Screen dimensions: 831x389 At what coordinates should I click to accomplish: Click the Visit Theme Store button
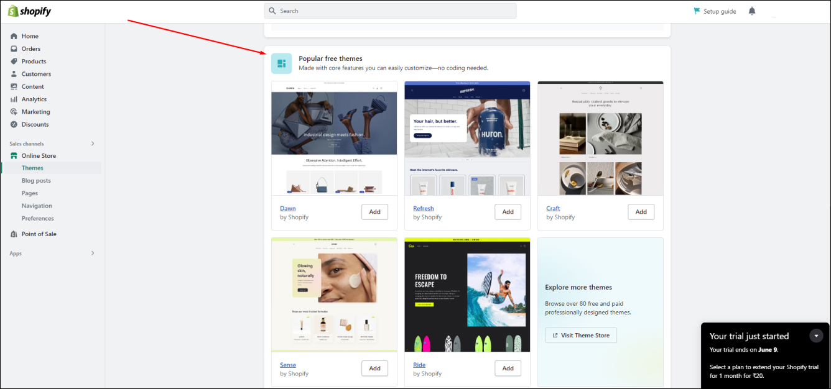[581, 336]
